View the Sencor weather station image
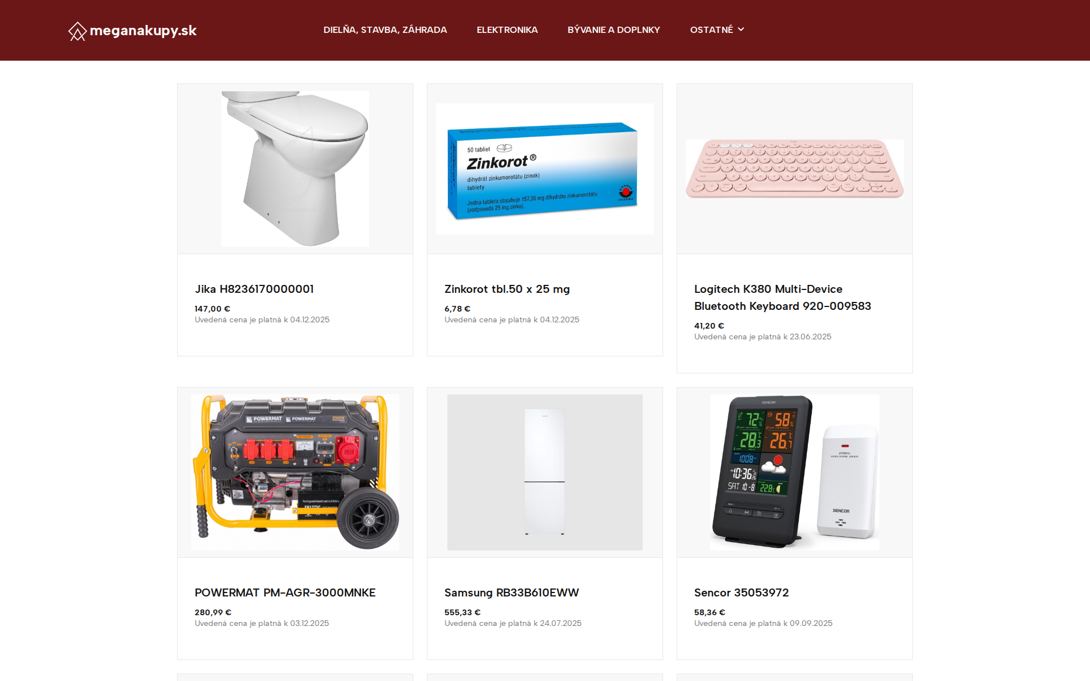Viewport: 1090px width, 681px height. pos(795,472)
